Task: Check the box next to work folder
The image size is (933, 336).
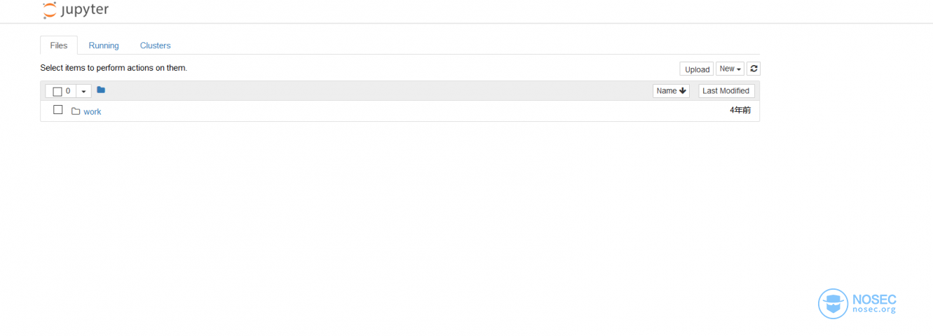Action: (x=58, y=110)
